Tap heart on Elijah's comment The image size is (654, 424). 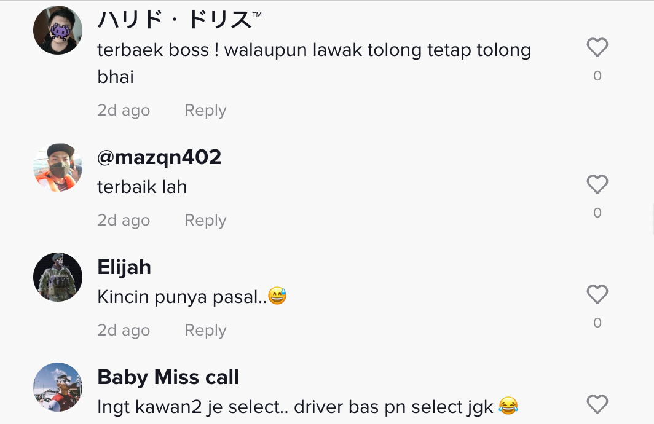click(597, 294)
